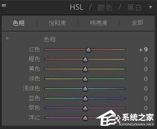This screenshot has width=157, height=129.
Task: Click the 蓝色 slider label
Action: 35,98
